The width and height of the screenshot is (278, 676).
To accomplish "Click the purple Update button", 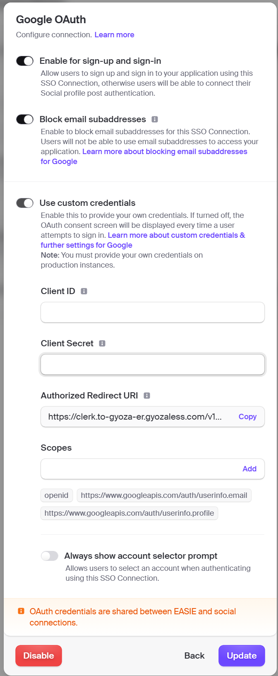I will pyautogui.click(x=242, y=656).
